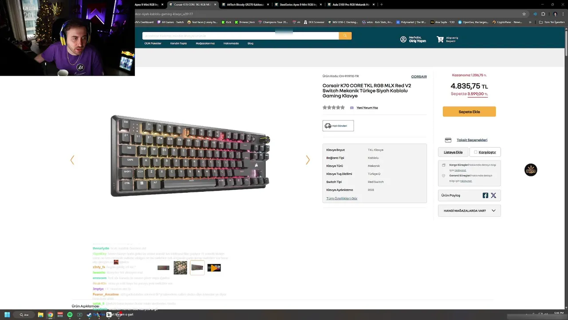Share the product on Facebook
568x320 pixels.
pos(485,196)
